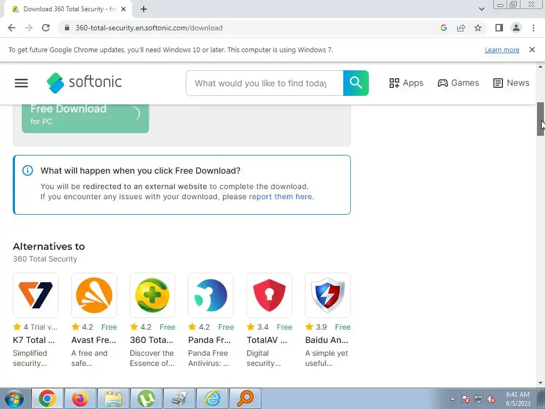Image resolution: width=545 pixels, height=409 pixels.
Task: Open Panda Free Antivirus icon
Action: 211,295
